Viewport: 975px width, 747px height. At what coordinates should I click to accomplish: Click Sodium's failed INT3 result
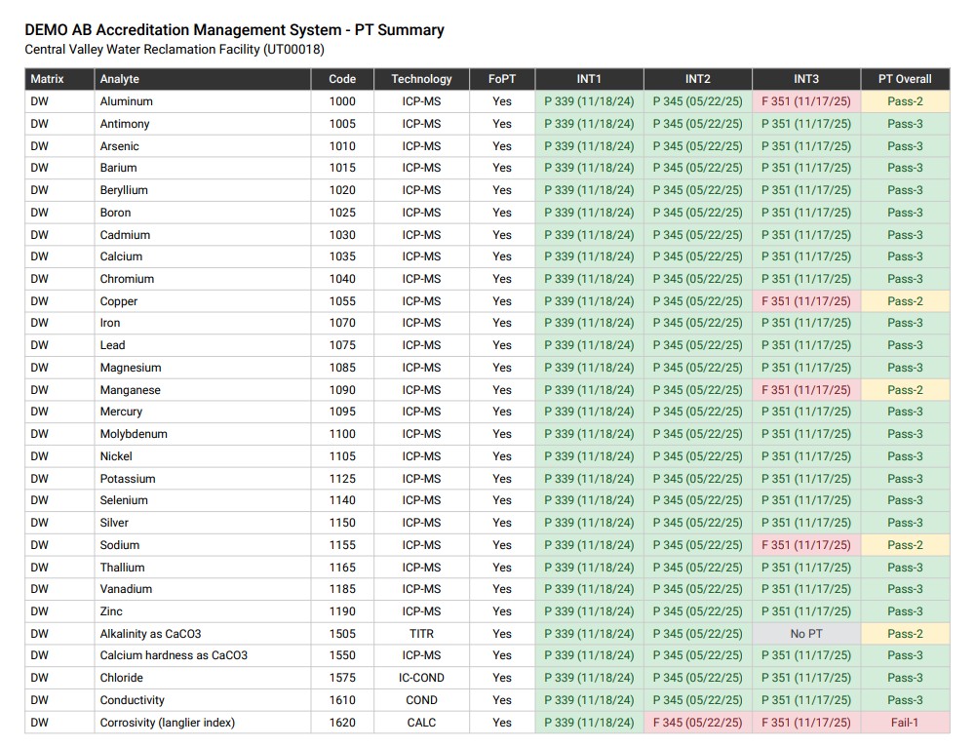coord(805,545)
